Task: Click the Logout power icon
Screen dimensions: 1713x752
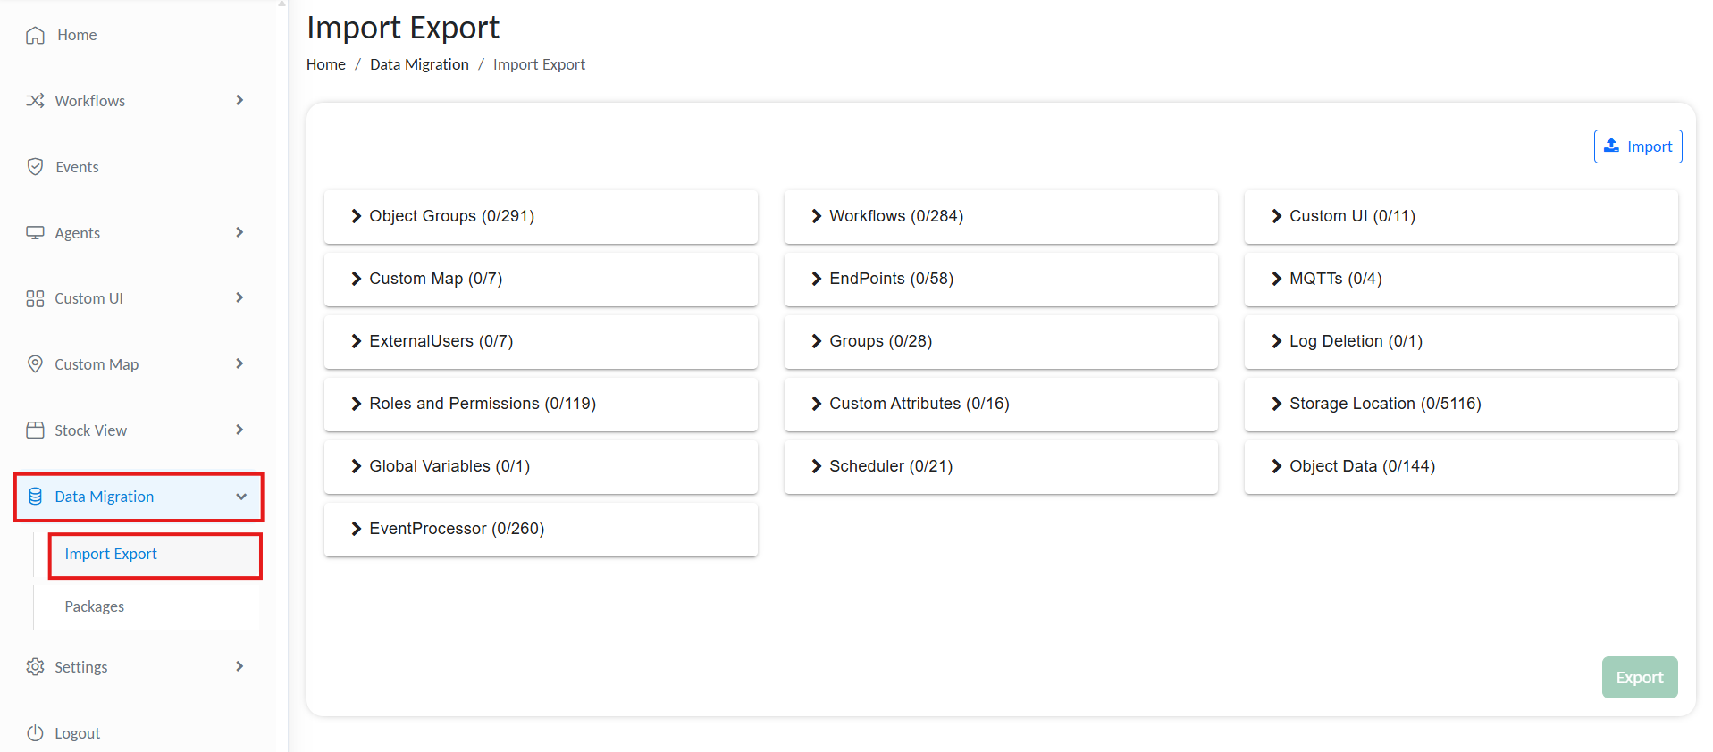Action: coord(35,733)
